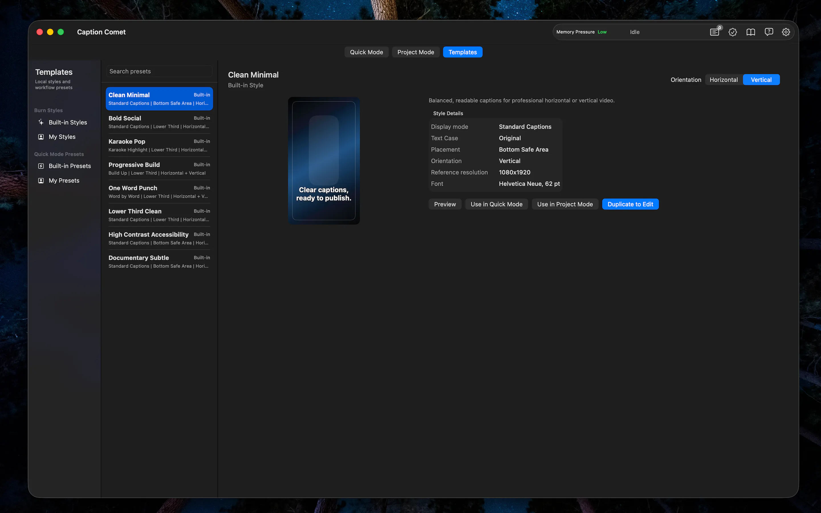This screenshot has height=513, width=821.
Task: Select the Lower Third Clean preset
Action: [159, 215]
